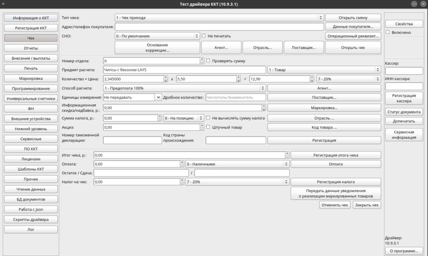The height and width of the screenshot is (256, 428).
Task: Click the 'Оплата' button
Action: pos(336,164)
